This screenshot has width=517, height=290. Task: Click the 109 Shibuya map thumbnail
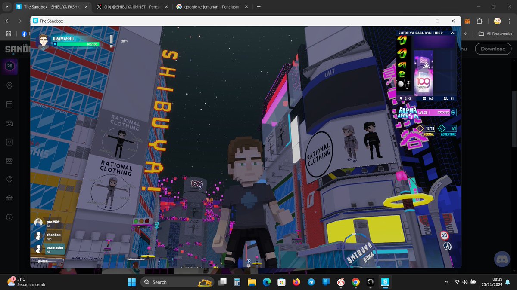[x=423, y=73]
